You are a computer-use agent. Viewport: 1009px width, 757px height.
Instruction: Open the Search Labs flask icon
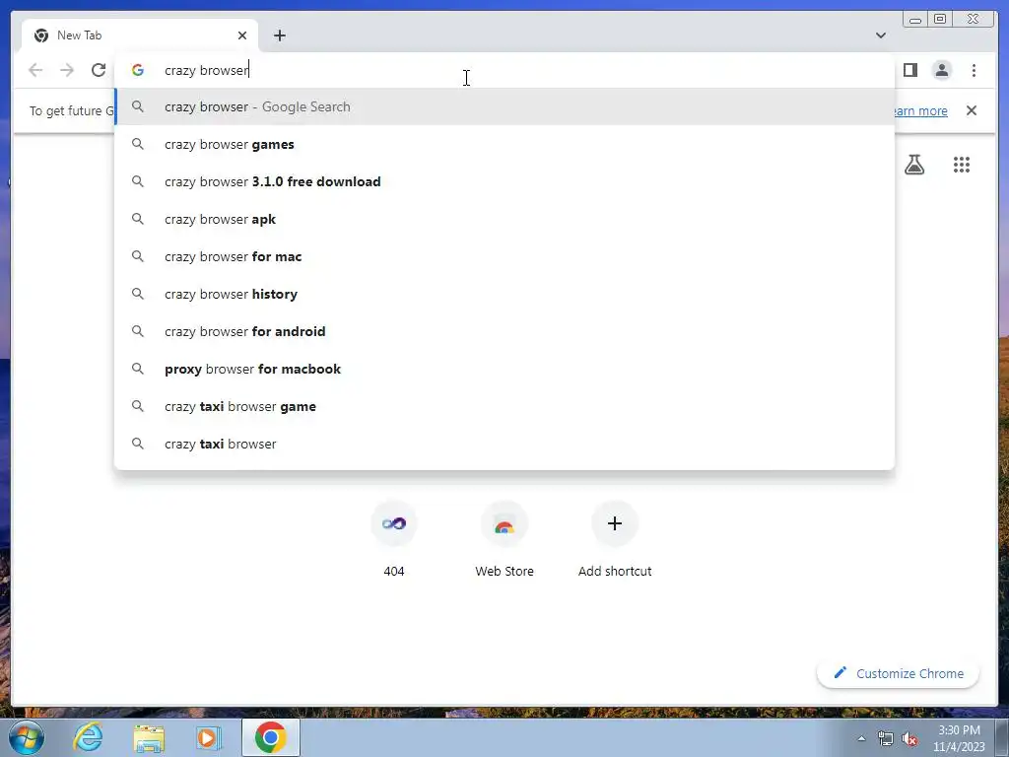point(913,165)
